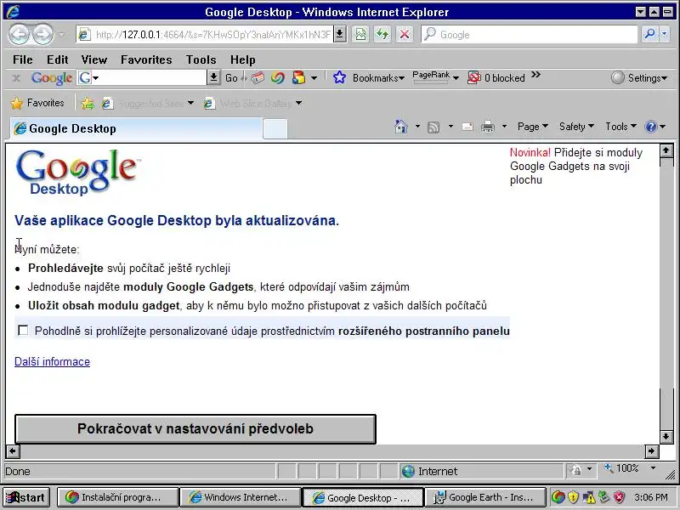Open the Help menu
Viewport: 680px width, 510px height.
(x=242, y=59)
